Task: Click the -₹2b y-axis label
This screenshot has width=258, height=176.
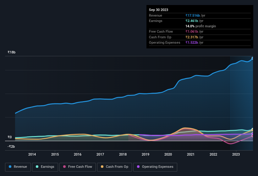Action: pos(11,146)
